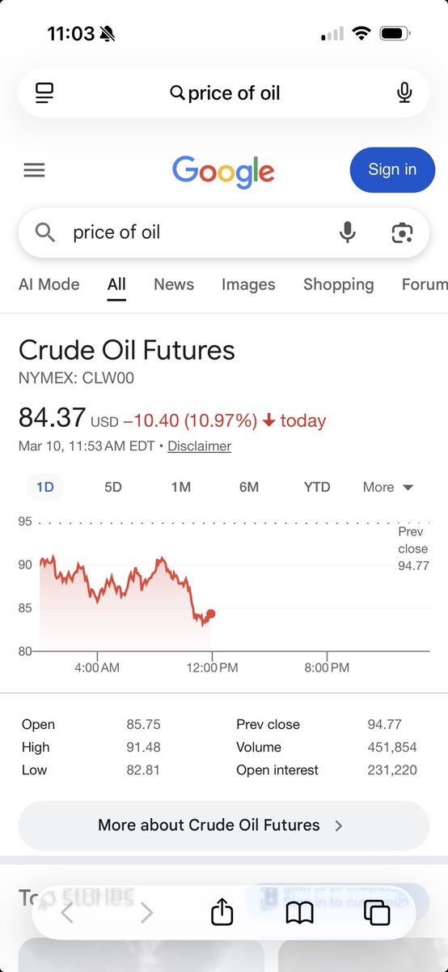Switch to the Images tab

click(x=248, y=284)
